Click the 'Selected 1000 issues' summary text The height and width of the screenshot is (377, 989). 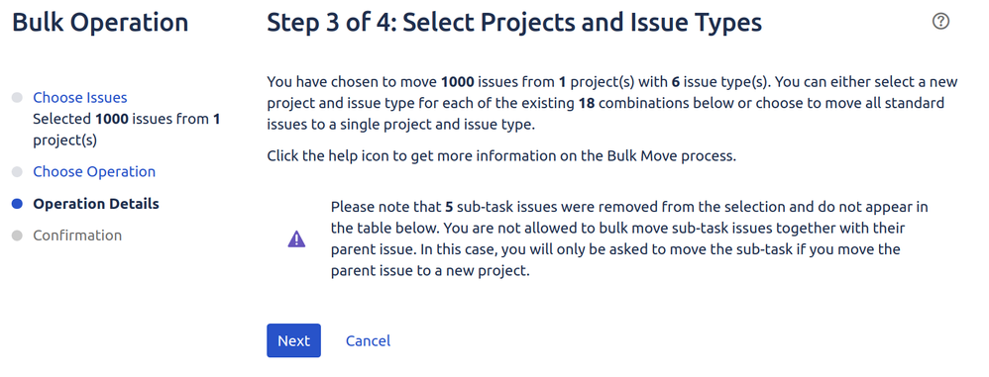tap(126, 129)
